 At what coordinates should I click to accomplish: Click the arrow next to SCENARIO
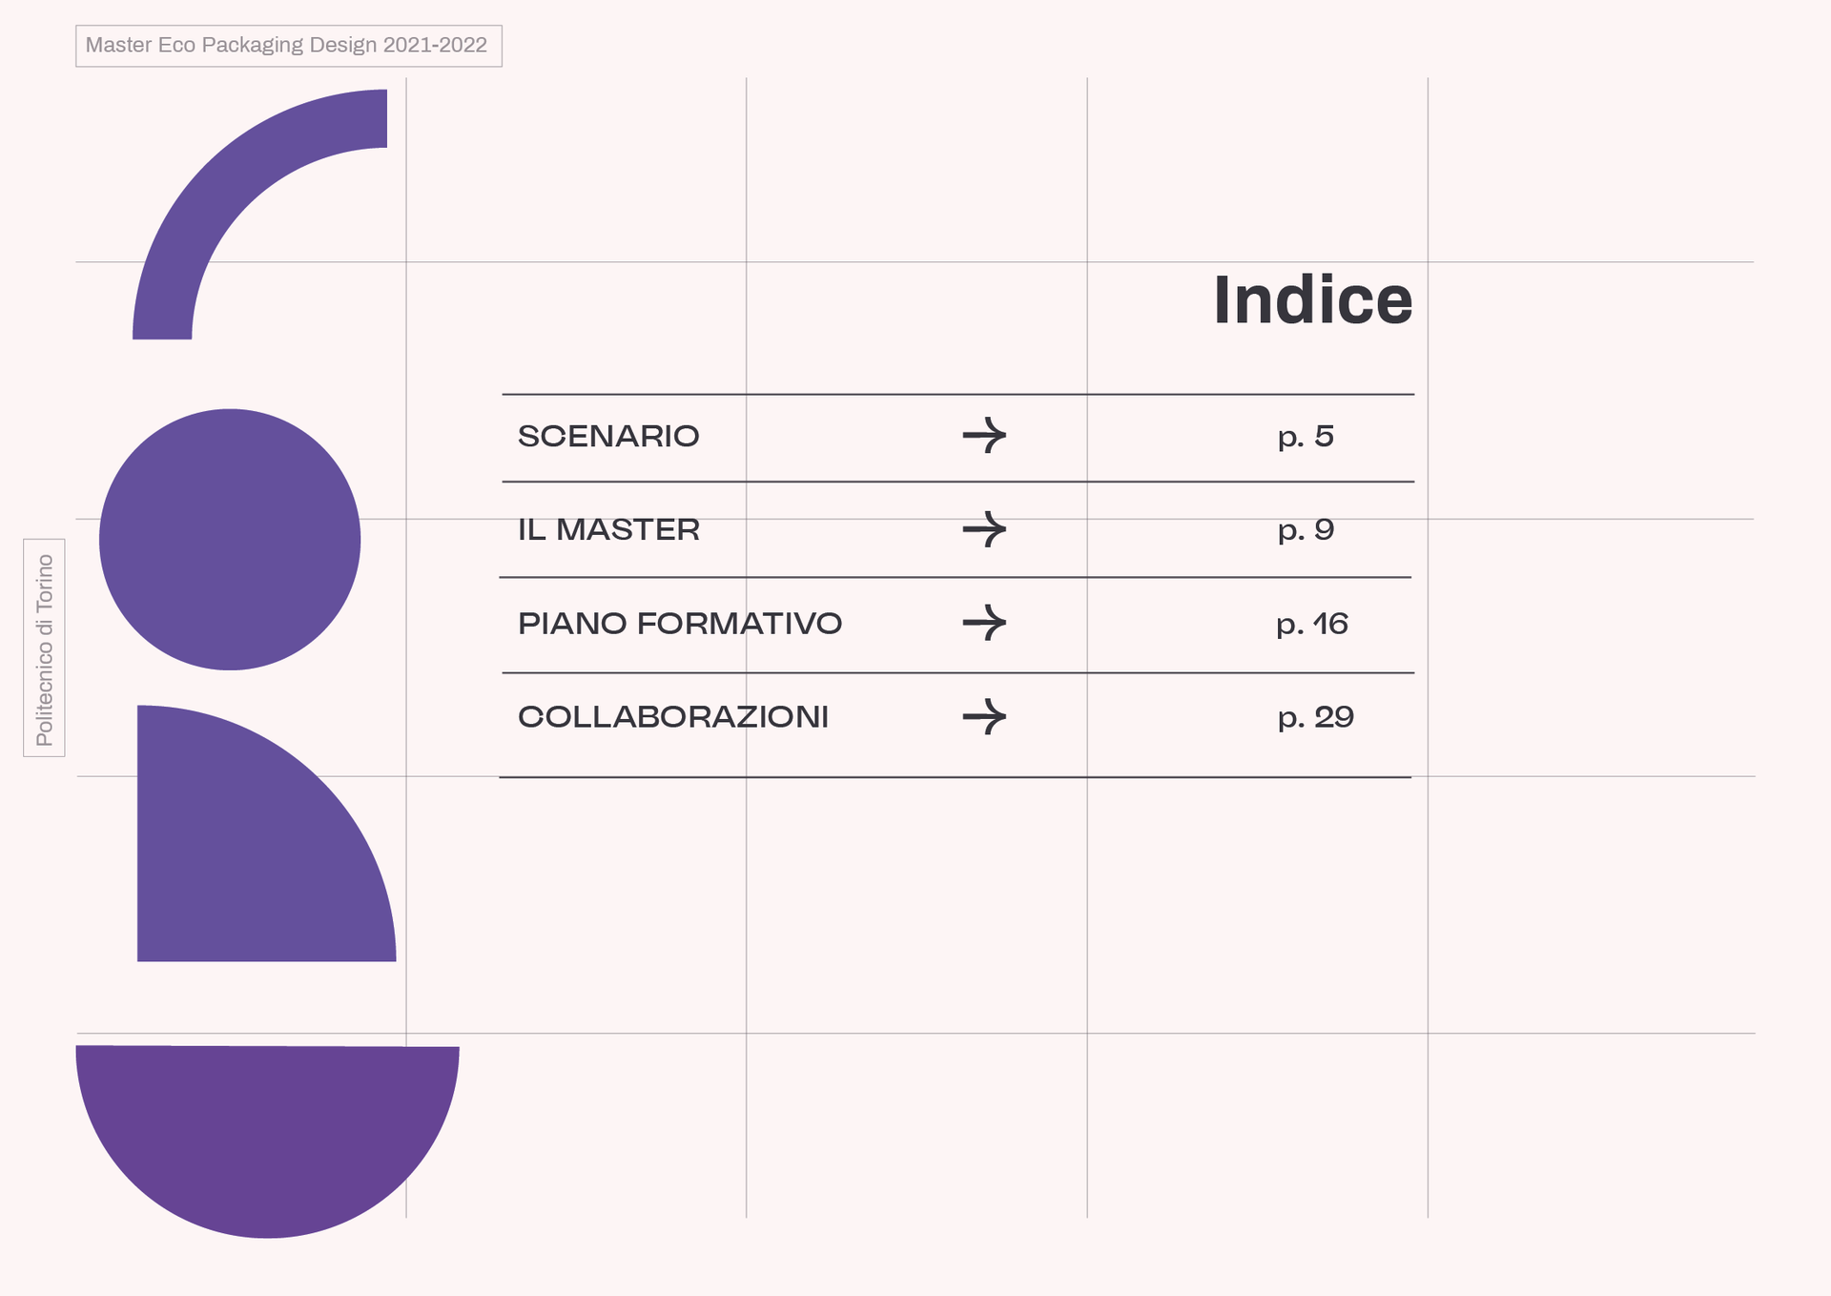coord(984,436)
